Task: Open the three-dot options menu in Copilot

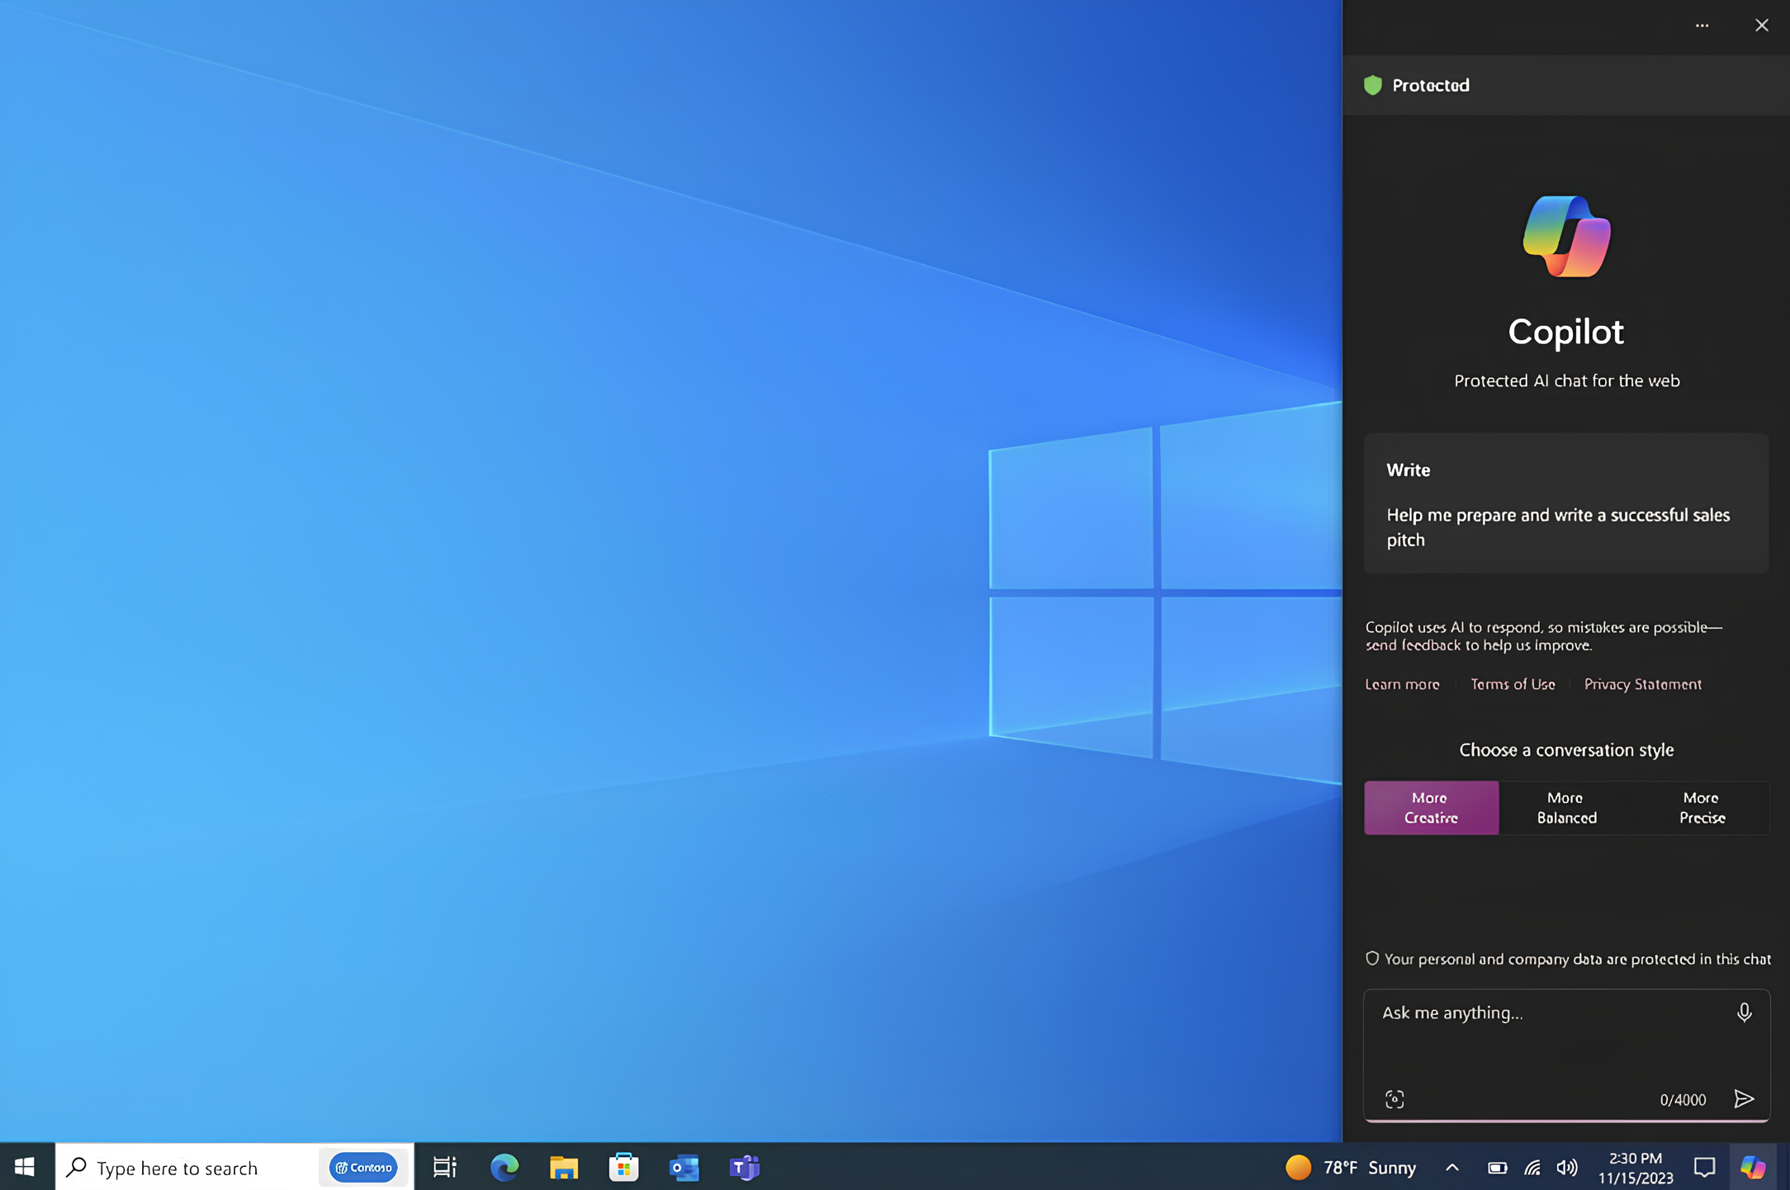Action: coord(1702,26)
